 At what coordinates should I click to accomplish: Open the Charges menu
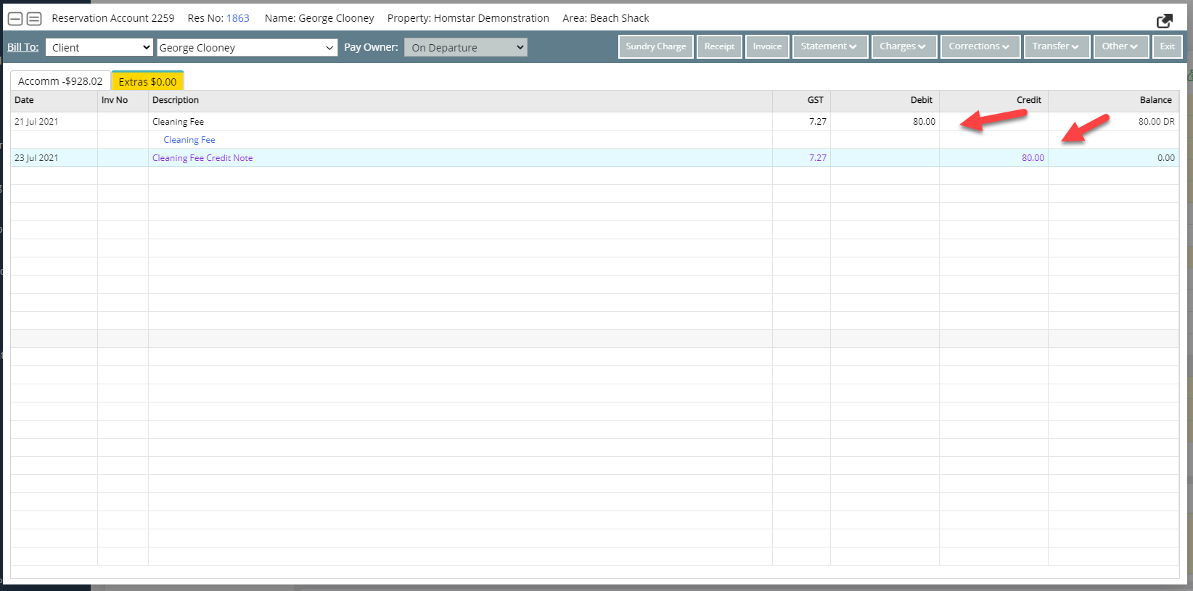pyautogui.click(x=903, y=46)
